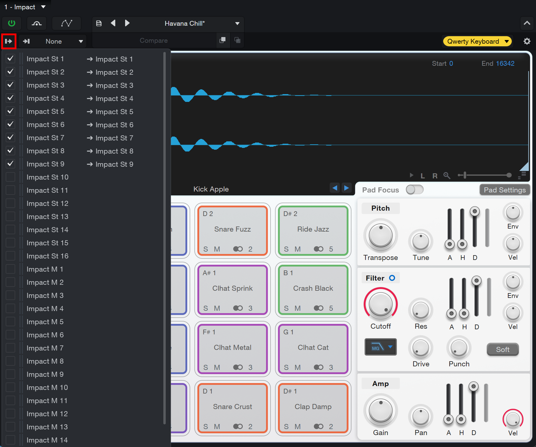The width and height of the screenshot is (536, 447).
Task: Click the sample Start value 0
Action: coord(451,63)
